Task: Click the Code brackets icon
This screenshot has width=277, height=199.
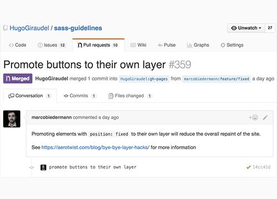Action: (x=11, y=45)
